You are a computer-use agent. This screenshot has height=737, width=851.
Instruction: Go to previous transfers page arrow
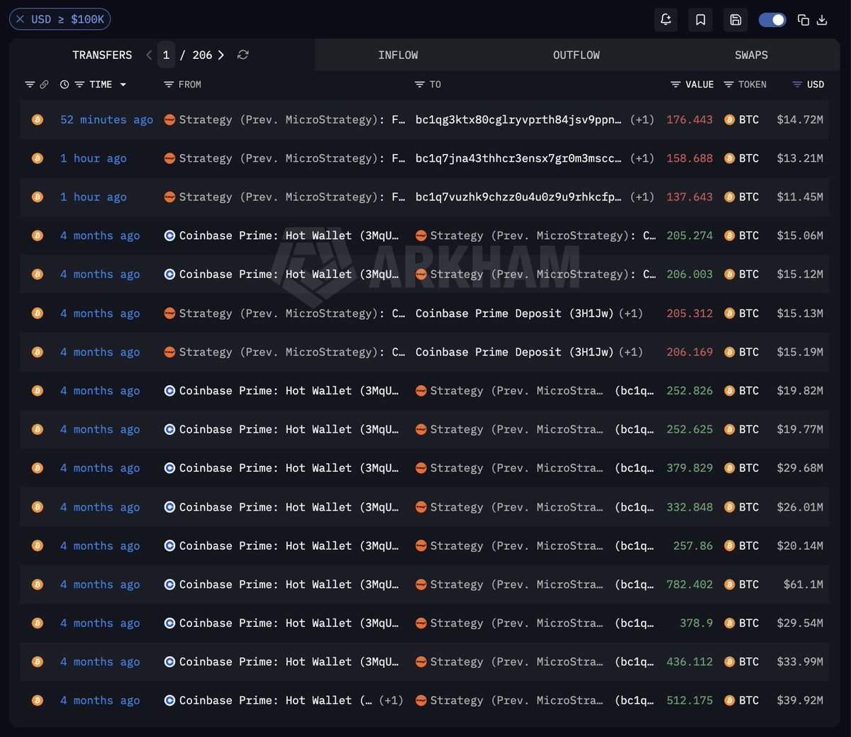[149, 55]
